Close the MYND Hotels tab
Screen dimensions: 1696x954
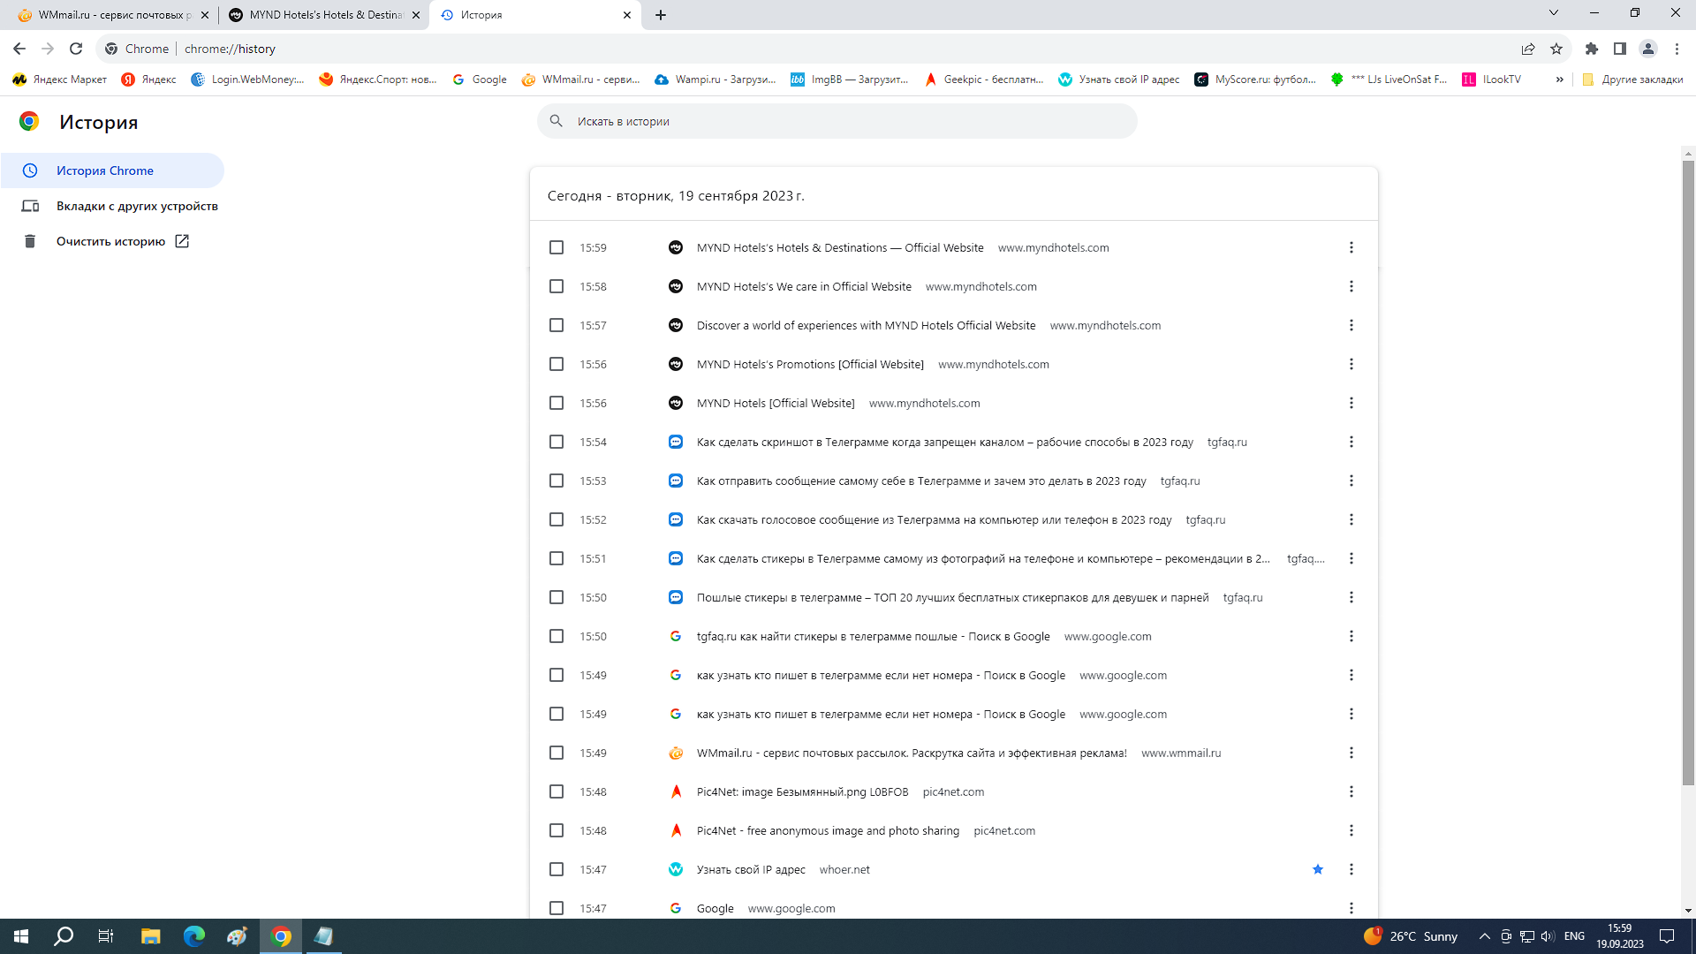416,15
